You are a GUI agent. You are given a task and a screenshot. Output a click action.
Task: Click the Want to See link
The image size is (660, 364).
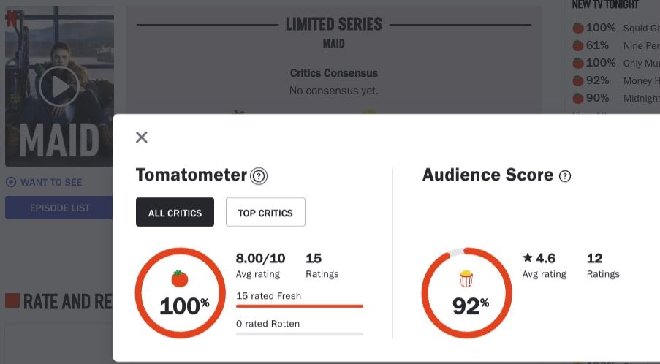51,182
